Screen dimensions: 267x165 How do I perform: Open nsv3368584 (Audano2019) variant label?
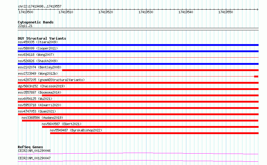42,118
